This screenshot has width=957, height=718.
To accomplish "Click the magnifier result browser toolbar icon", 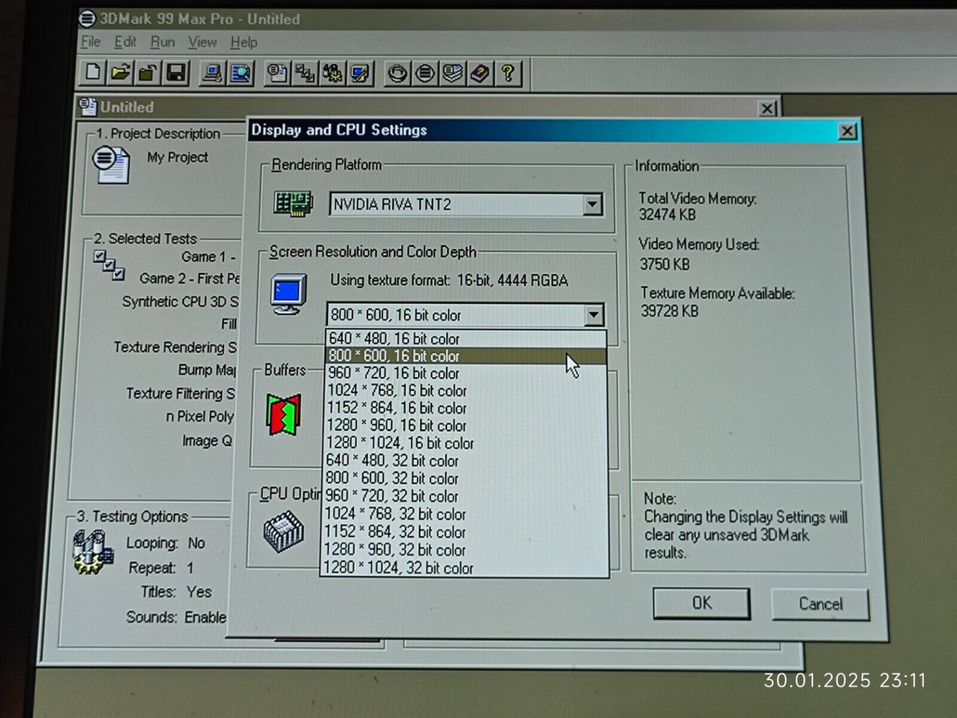I will (240, 74).
